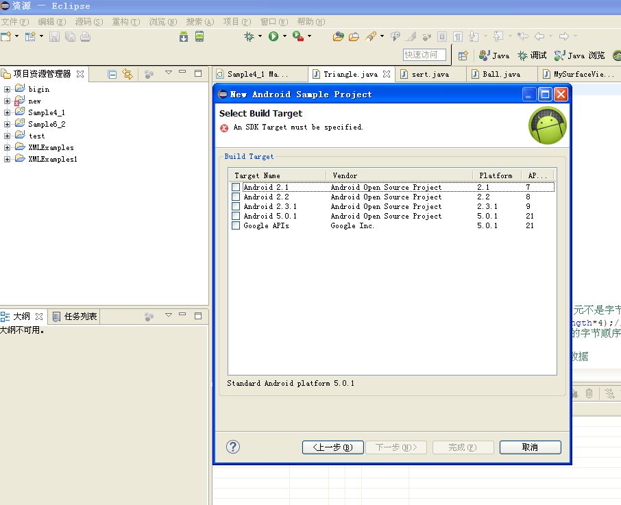621x505 pixels.
Task: Click the 下一步 next button
Action: tap(396, 447)
